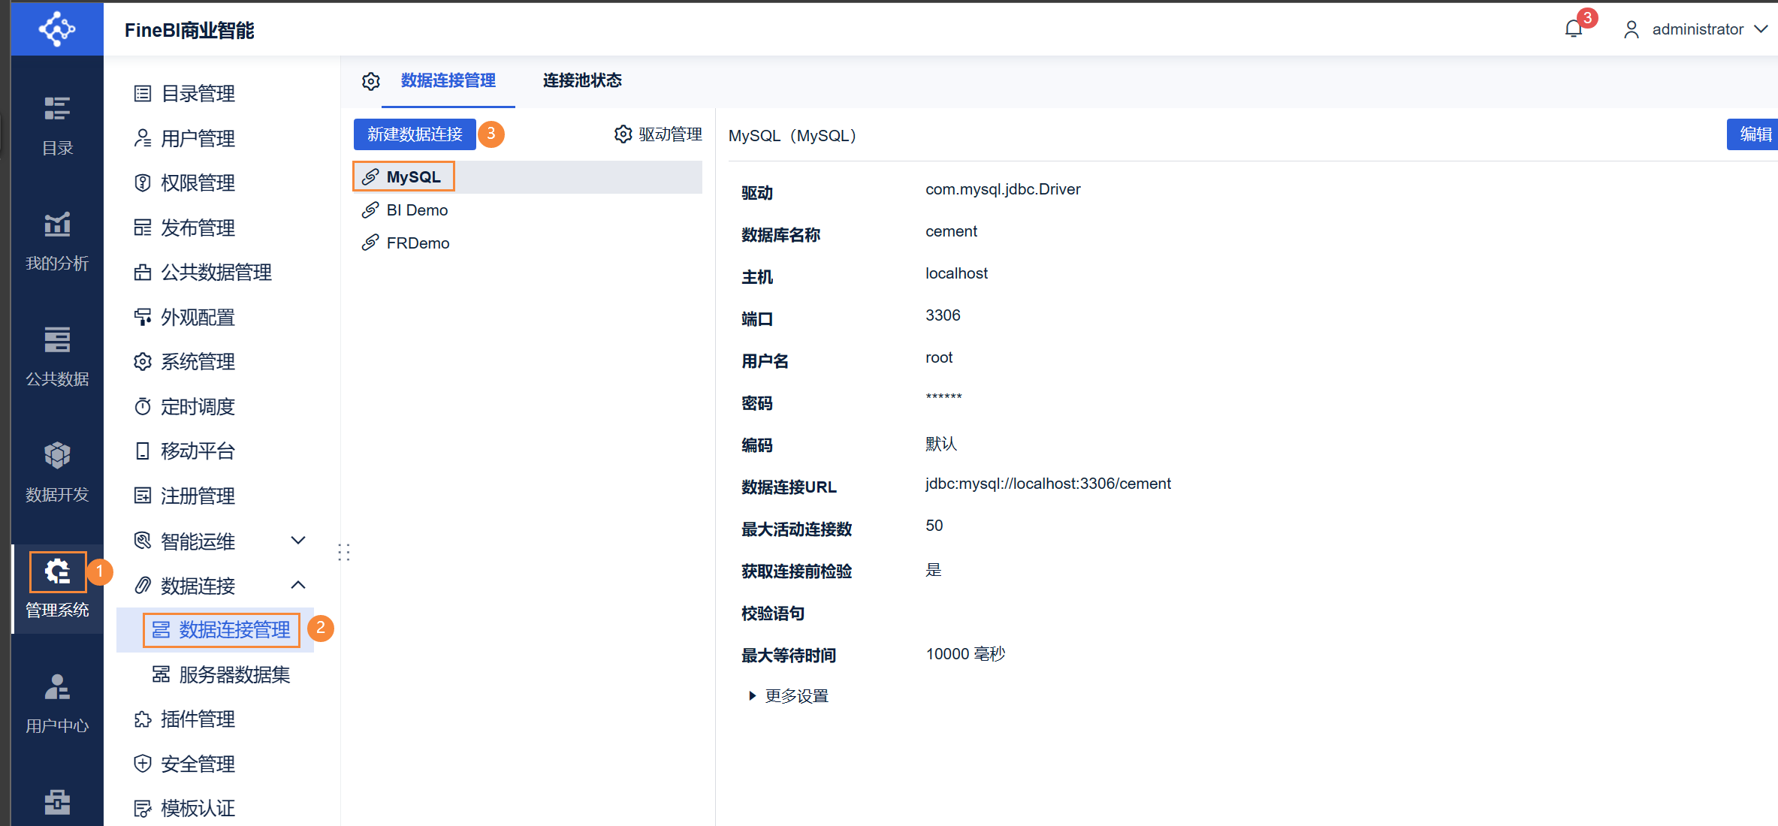Click the 系统管理 gear icon

click(143, 361)
